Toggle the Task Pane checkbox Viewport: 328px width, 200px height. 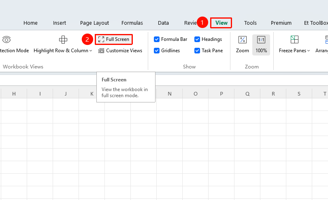point(197,51)
